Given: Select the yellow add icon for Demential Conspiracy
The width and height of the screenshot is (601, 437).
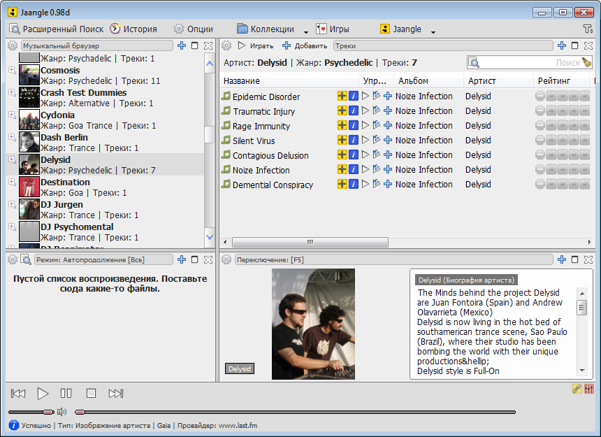Looking at the screenshot, I should pos(342,184).
